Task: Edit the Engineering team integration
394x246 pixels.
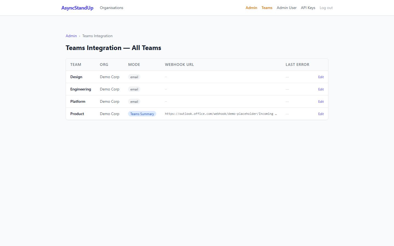Action: coord(321,89)
